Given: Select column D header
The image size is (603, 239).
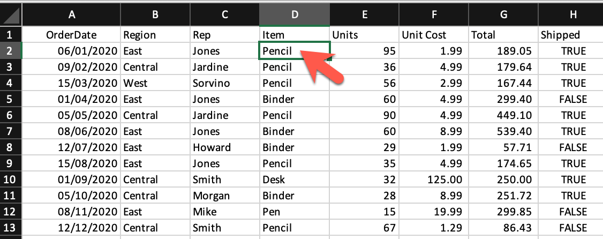Looking at the screenshot, I should pos(295,15).
